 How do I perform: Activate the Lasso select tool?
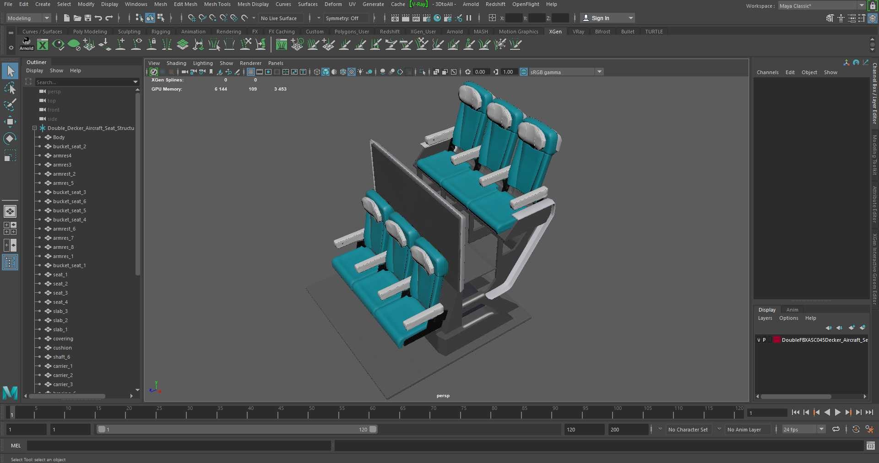tap(10, 88)
